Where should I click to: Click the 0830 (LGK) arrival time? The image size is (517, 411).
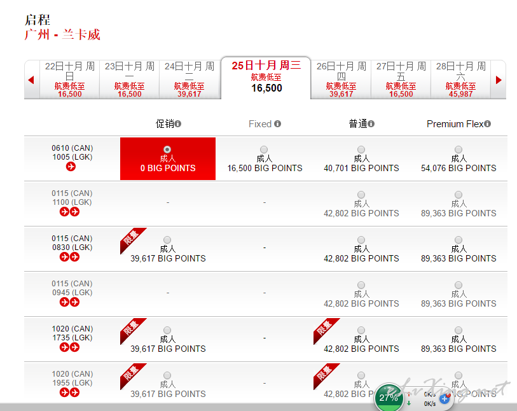pos(72,247)
